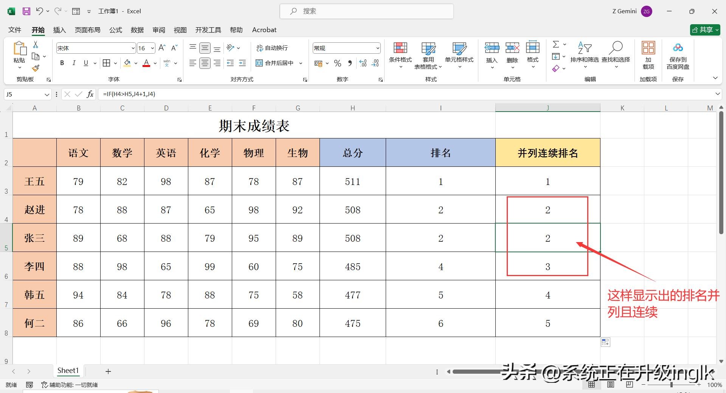Open the number format dropdown (常规)
The image size is (726, 393).
[x=377, y=48]
